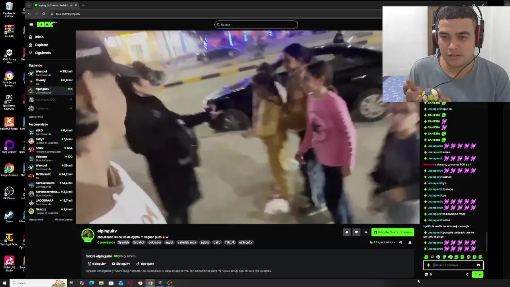Select the Español tag
This screenshot has width=510, height=287.
click(139, 242)
